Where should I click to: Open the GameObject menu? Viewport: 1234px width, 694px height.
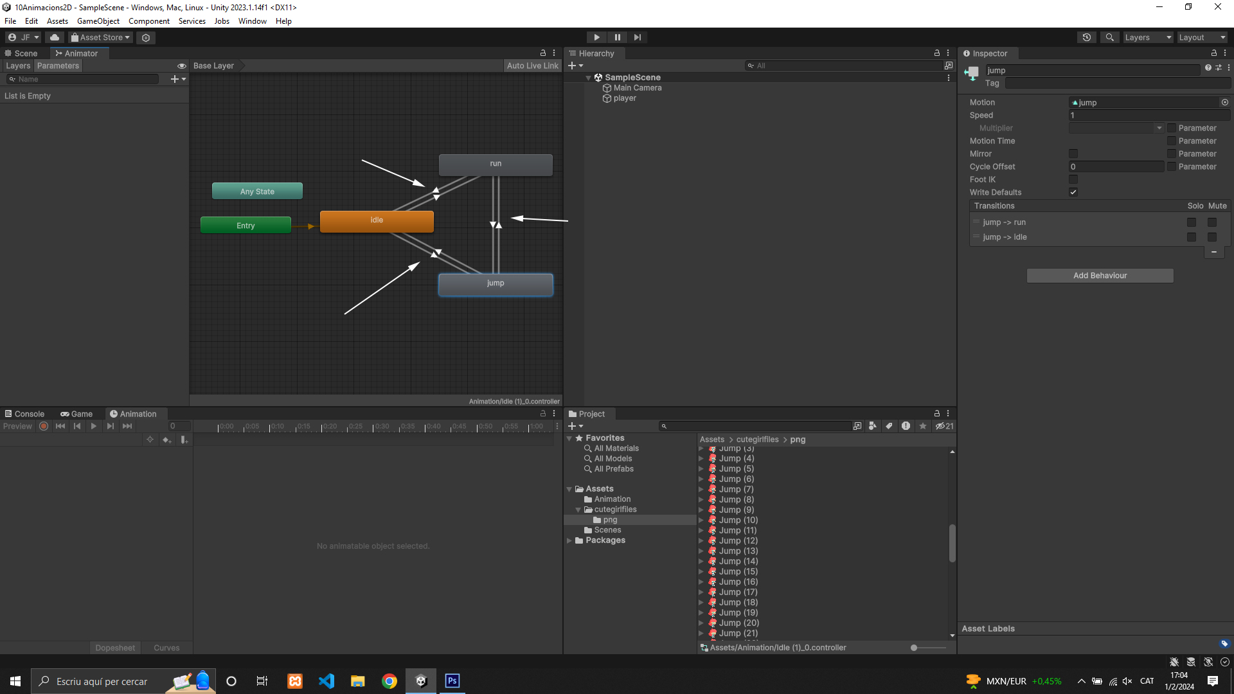coord(98,21)
